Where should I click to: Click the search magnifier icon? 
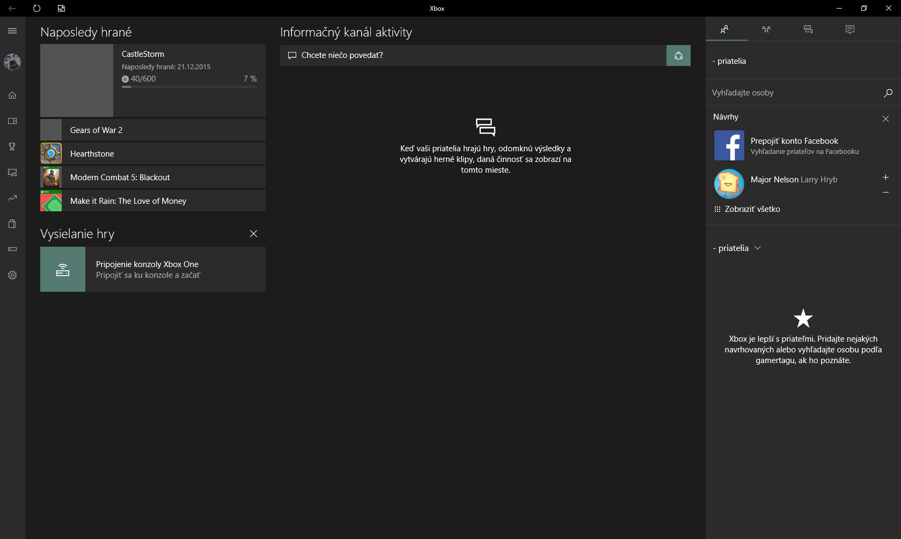point(888,93)
